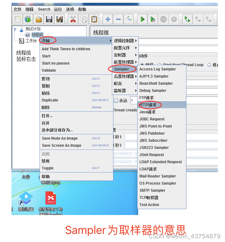Screen dimensions: 225x242
Task: Click the Remote Shutdown All icon
Action: tap(208, 19)
